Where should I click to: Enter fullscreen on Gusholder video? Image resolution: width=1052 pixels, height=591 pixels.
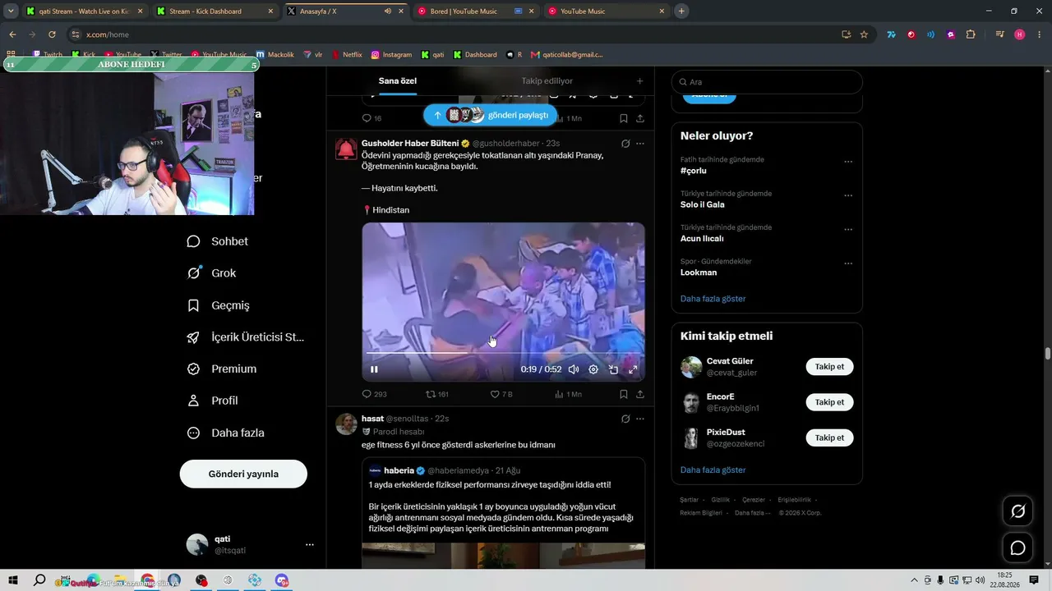click(633, 369)
